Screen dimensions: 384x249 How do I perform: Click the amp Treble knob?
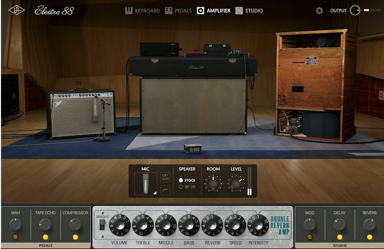143,225
